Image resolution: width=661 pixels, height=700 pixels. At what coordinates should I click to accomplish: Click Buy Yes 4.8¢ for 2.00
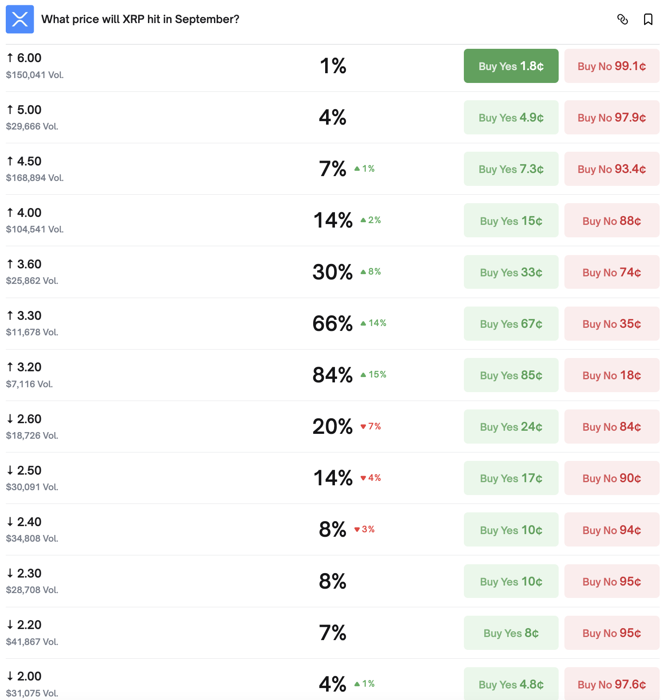[x=511, y=684]
